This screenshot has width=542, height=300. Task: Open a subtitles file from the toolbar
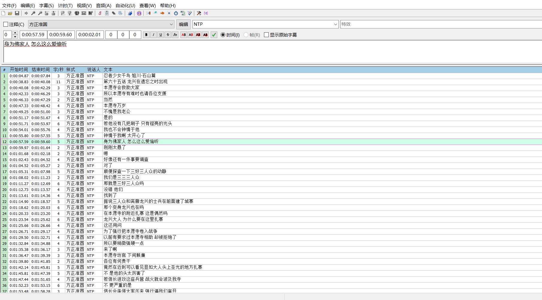click(x=10, y=13)
